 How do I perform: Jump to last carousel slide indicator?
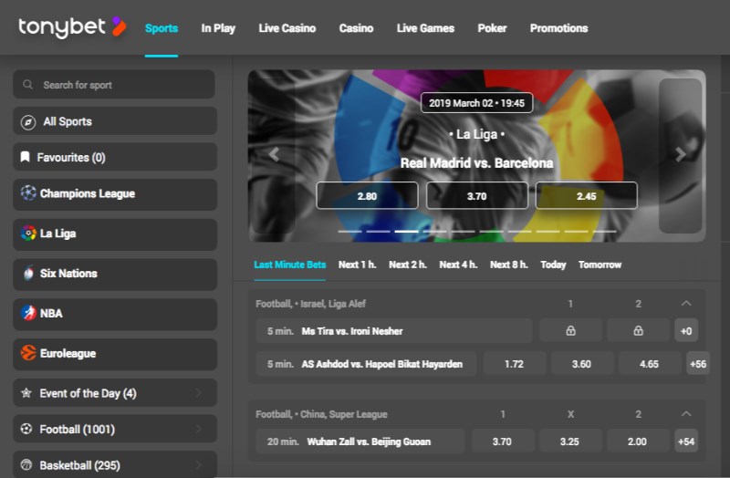tap(604, 231)
